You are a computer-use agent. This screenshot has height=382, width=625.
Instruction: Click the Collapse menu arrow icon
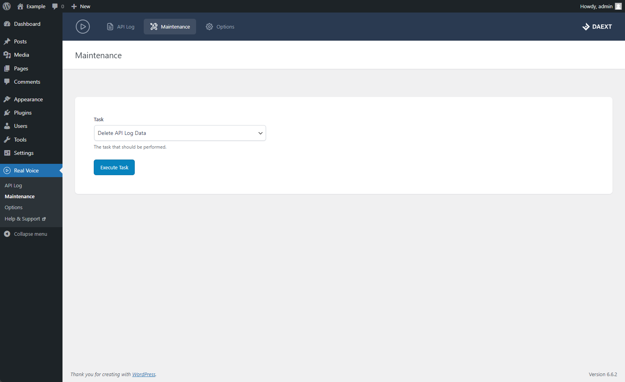click(7, 234)
